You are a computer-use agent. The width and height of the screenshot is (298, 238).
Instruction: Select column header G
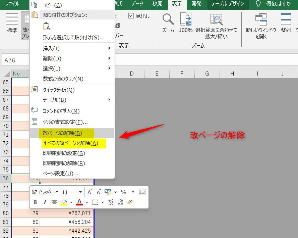(x=207, y=74)
